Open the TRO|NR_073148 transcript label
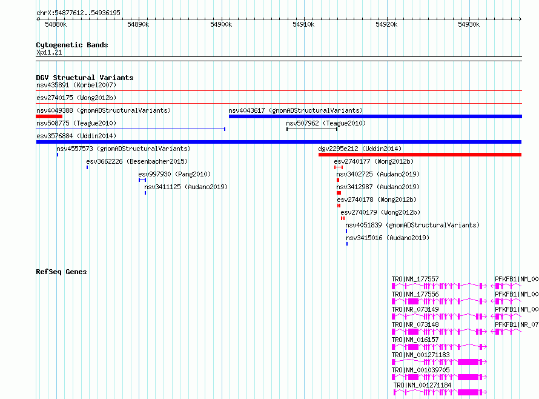The width and height of the screenshot is (539, 399). pyautogui.click(x=415, y=324)
